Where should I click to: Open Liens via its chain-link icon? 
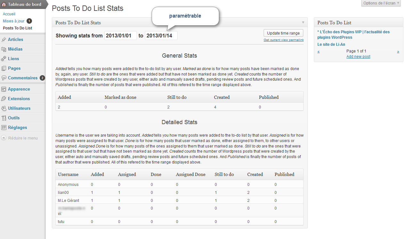(x=4, y=59)
